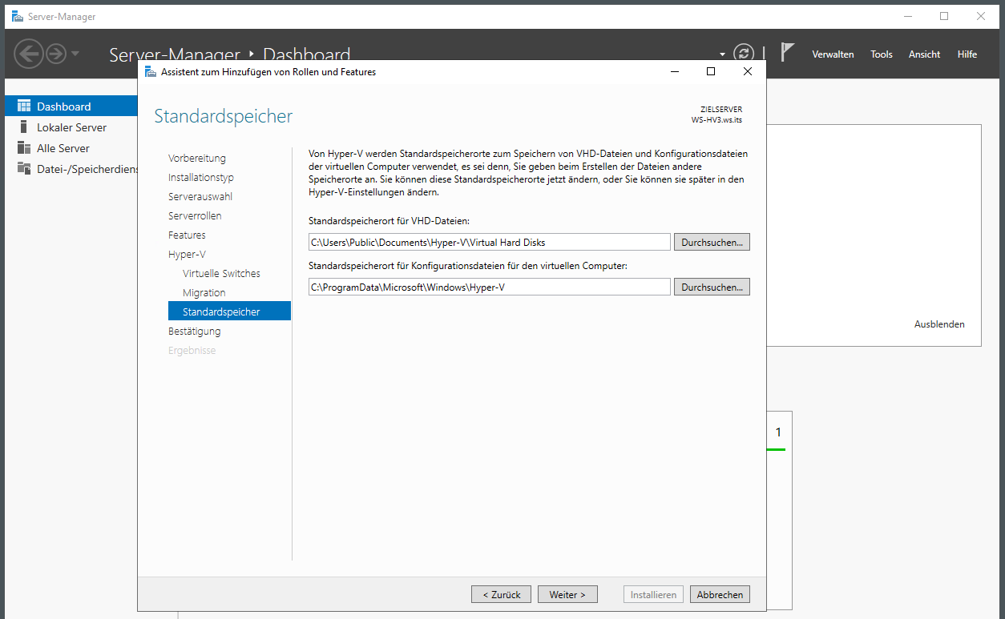The width and height of the screenshot is (1005, 619).
Task: Click Ausblenden link on the dashboard
Action: (x=939, y=324)
